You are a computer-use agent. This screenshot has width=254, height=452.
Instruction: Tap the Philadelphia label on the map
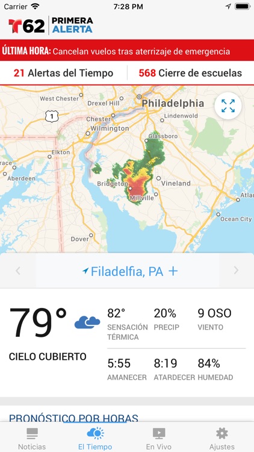[x=173, y=103]
